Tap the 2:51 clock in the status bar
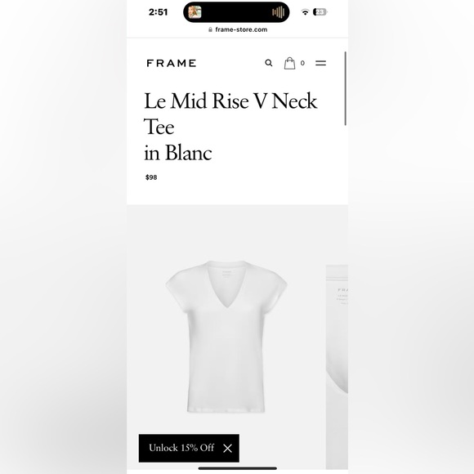474x474 pixels. 158,12
